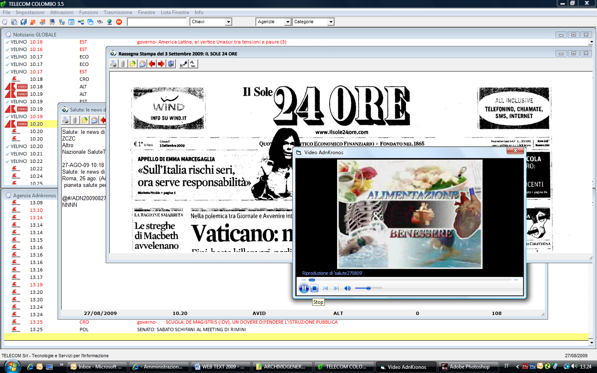Click the blue floppy disk save icon
Screen dimensions: 597x373
pos(24,22)
